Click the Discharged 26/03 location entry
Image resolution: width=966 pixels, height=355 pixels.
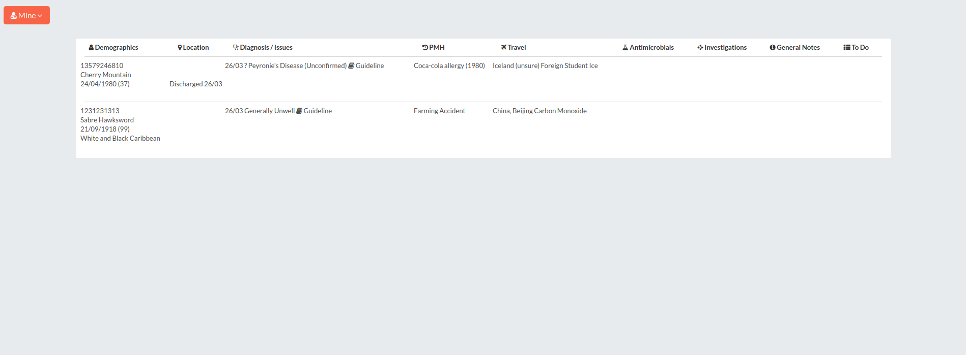pos(196,84)
